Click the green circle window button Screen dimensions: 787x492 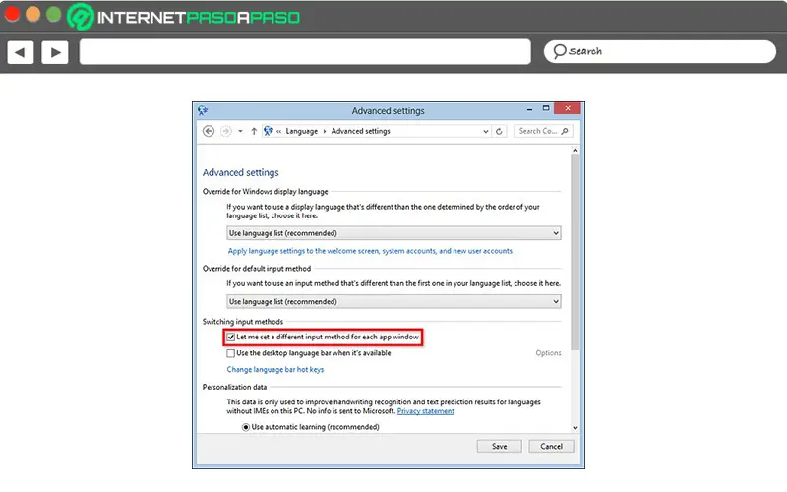(54, 14)
